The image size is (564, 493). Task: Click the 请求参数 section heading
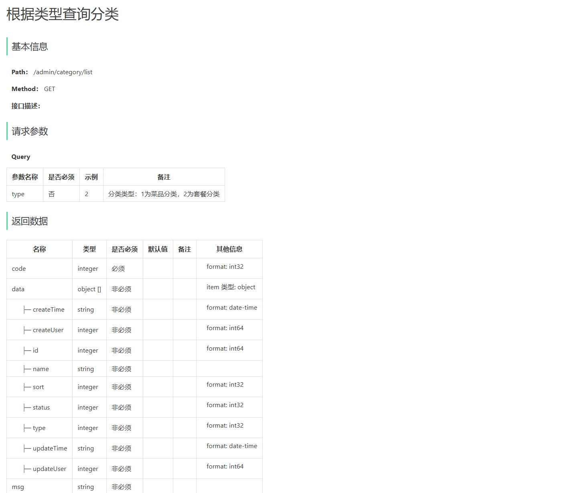pos(30,131)
